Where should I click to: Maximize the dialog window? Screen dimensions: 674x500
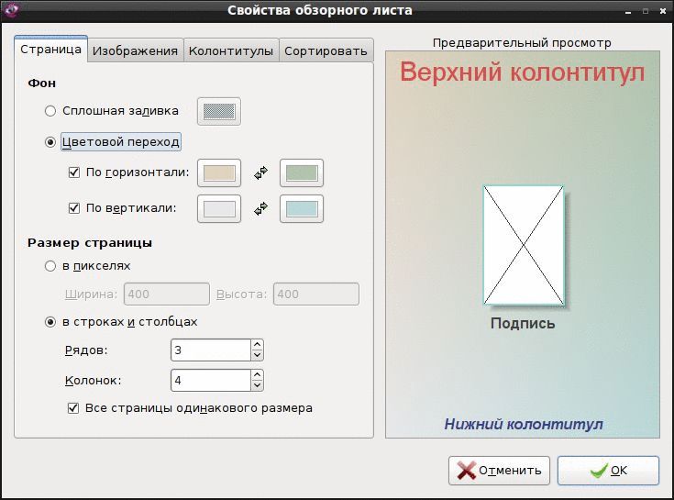click(x=646, y=11)
